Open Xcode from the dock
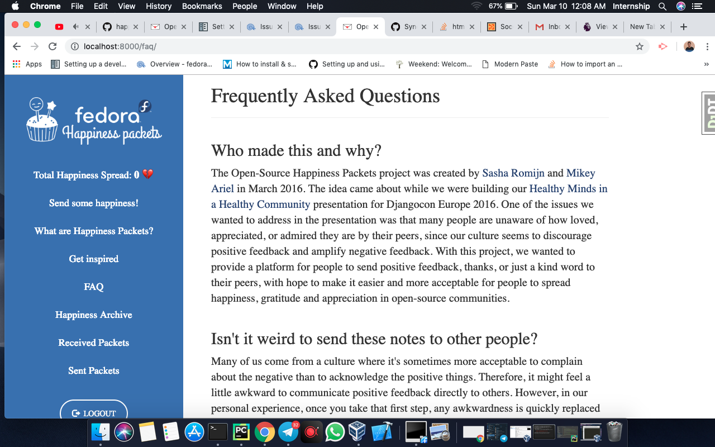 tap(382, 431)
